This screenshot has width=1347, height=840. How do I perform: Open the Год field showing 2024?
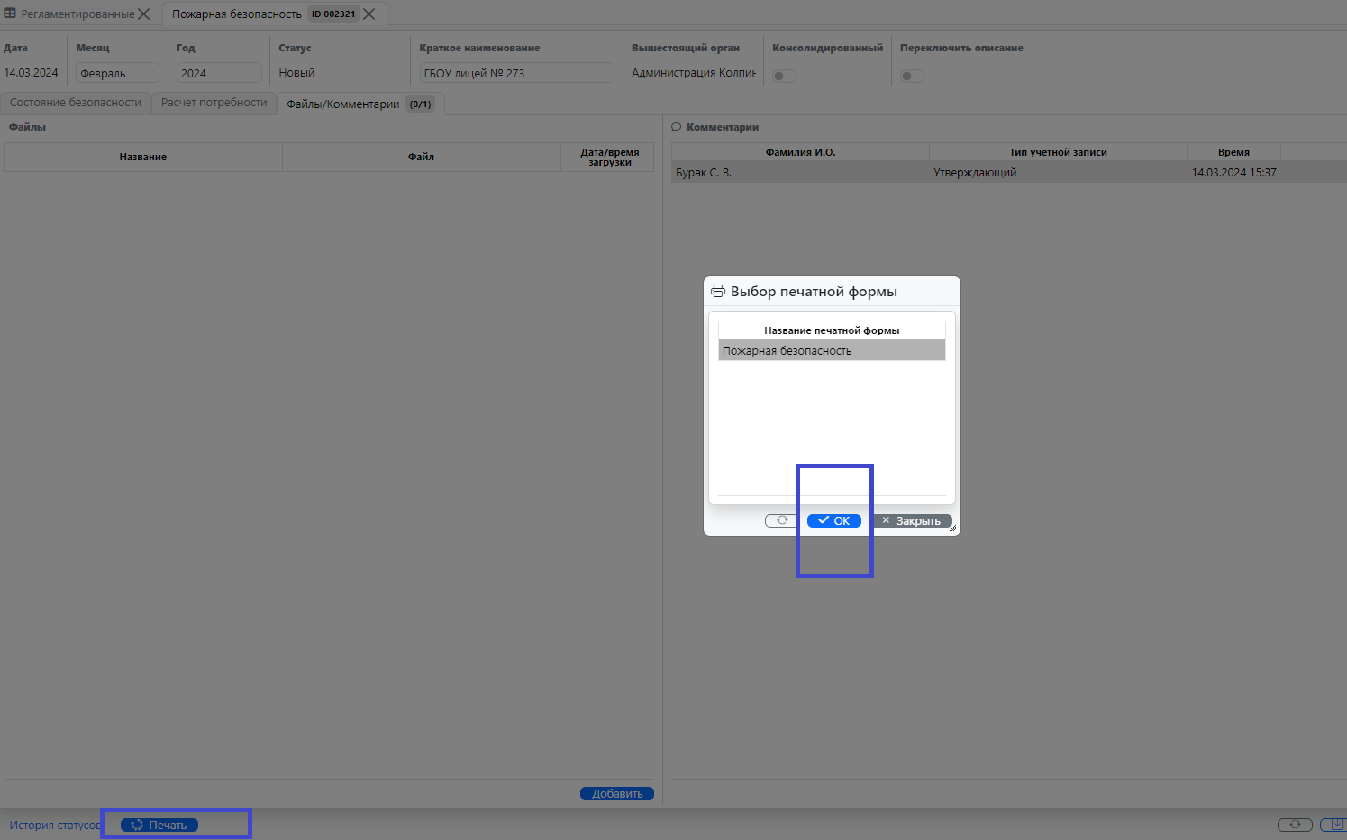[x=219, y=73]
